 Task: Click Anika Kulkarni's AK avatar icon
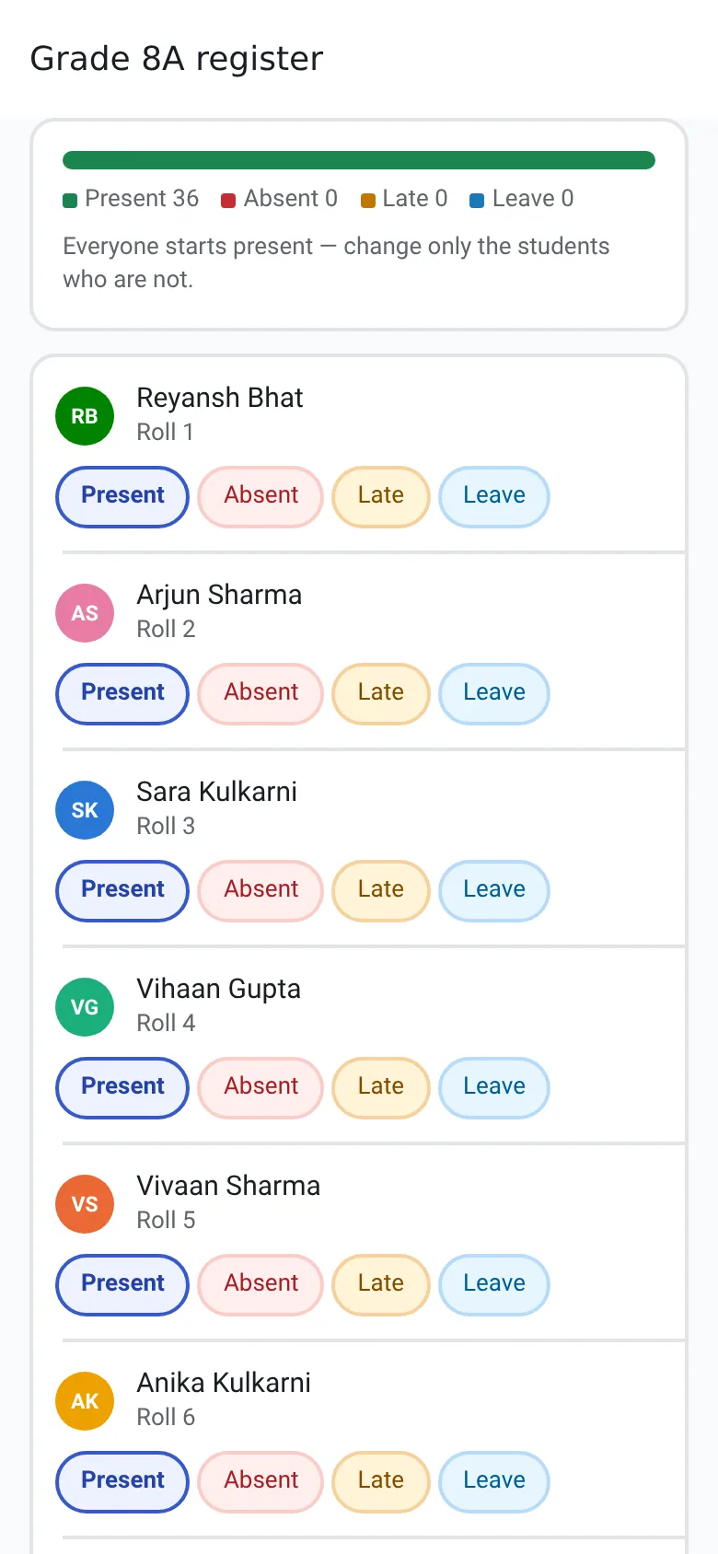[85, 1401]
